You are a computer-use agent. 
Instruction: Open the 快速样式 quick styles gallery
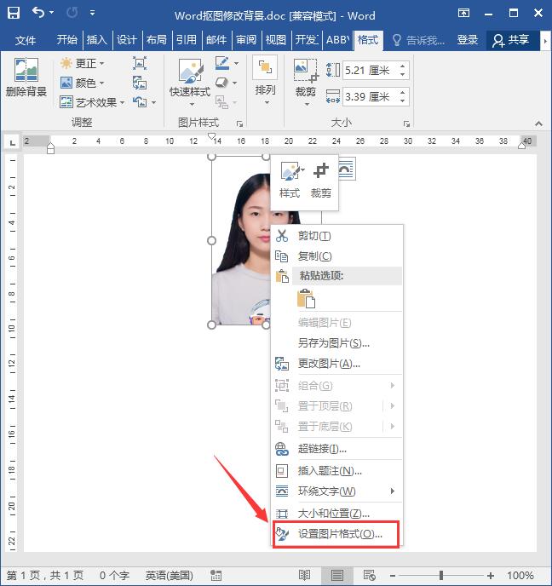pos(190,83)
